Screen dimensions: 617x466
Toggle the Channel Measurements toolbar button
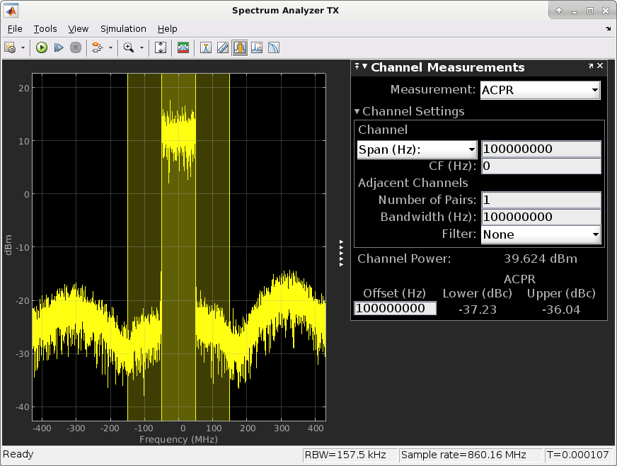tap(240, 47)
